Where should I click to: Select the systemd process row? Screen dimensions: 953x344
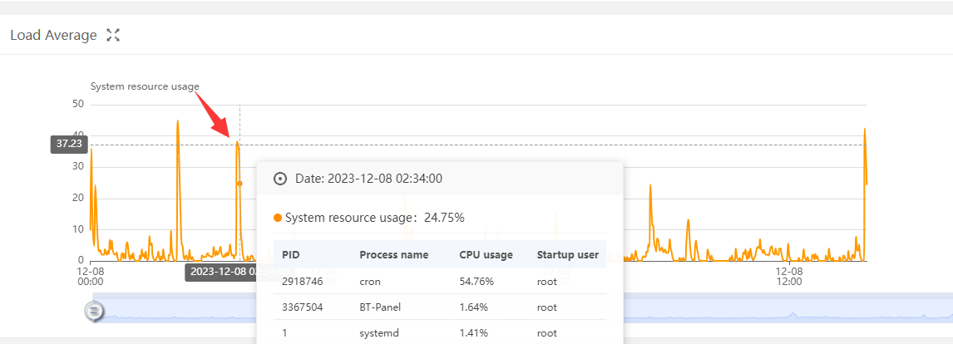439,333
